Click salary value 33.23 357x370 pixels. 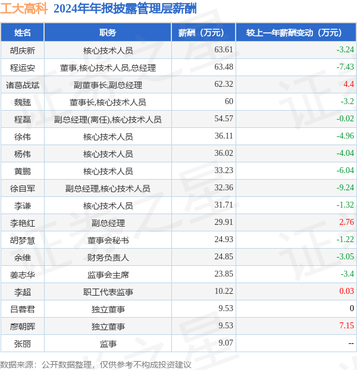tap(224, 170)
